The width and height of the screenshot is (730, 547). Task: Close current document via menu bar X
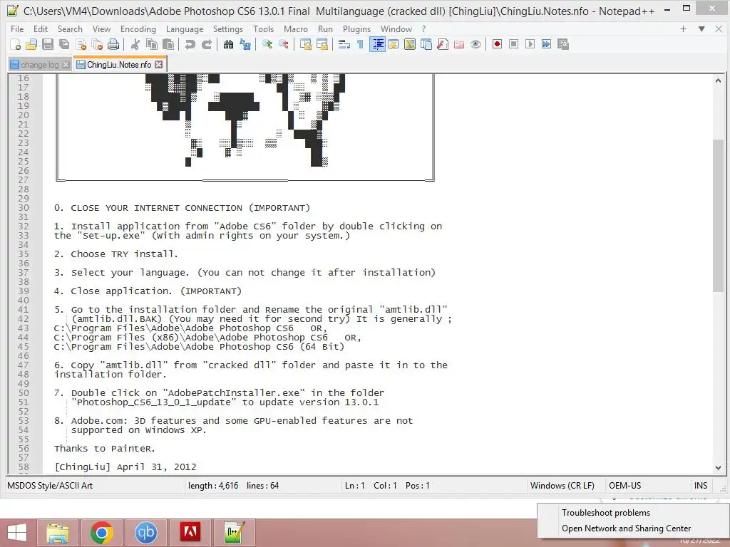coord(719,28)
